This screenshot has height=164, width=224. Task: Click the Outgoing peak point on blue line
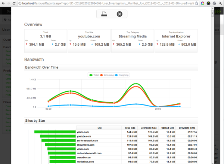[136, 104]
